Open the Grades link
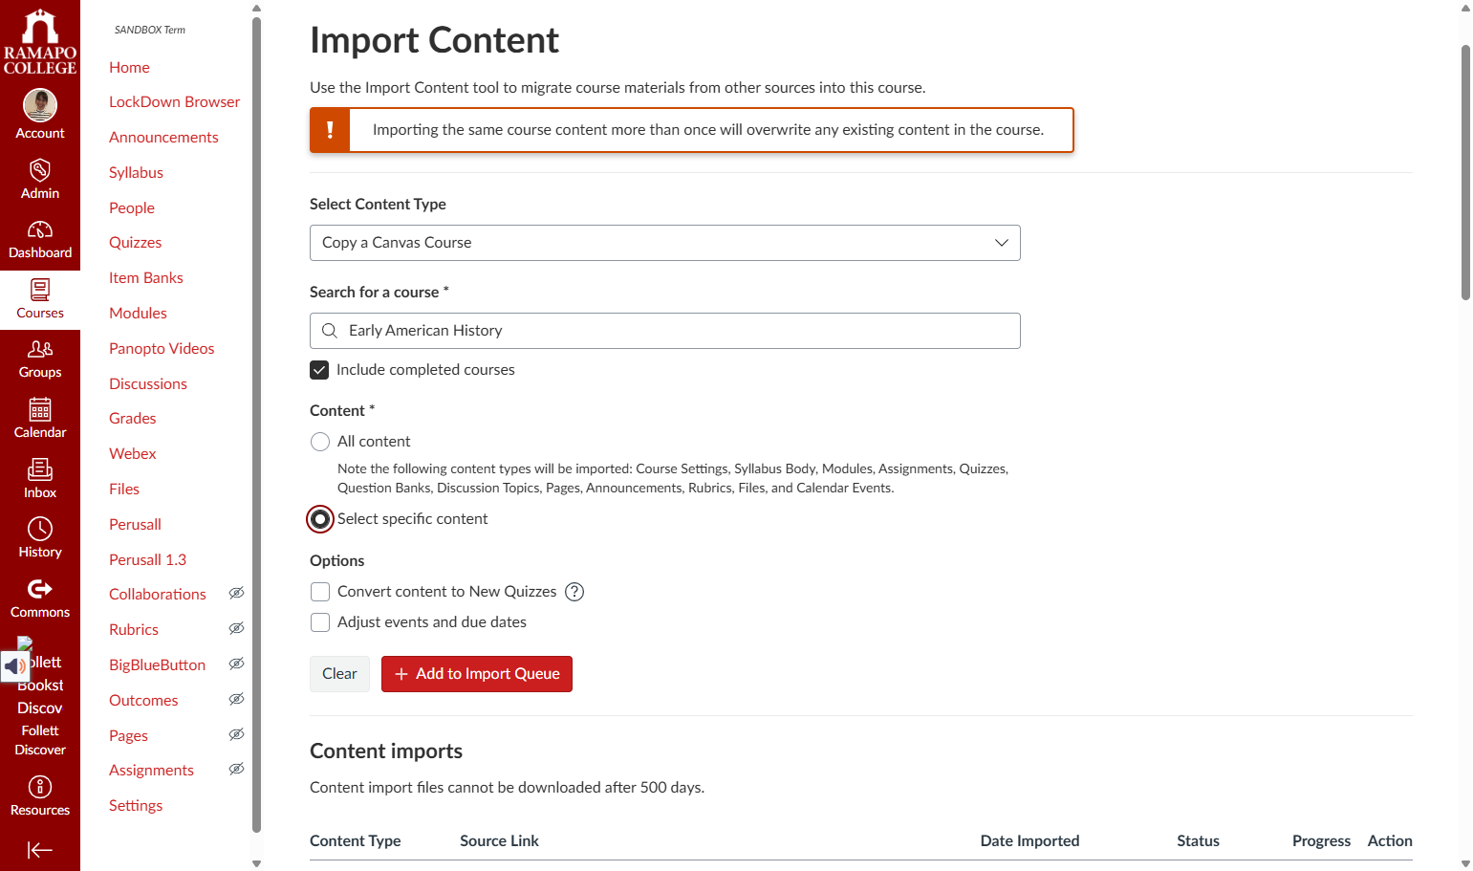 [133, 419]
